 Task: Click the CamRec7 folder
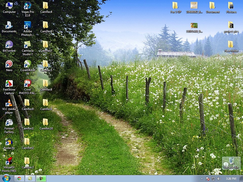46,47
